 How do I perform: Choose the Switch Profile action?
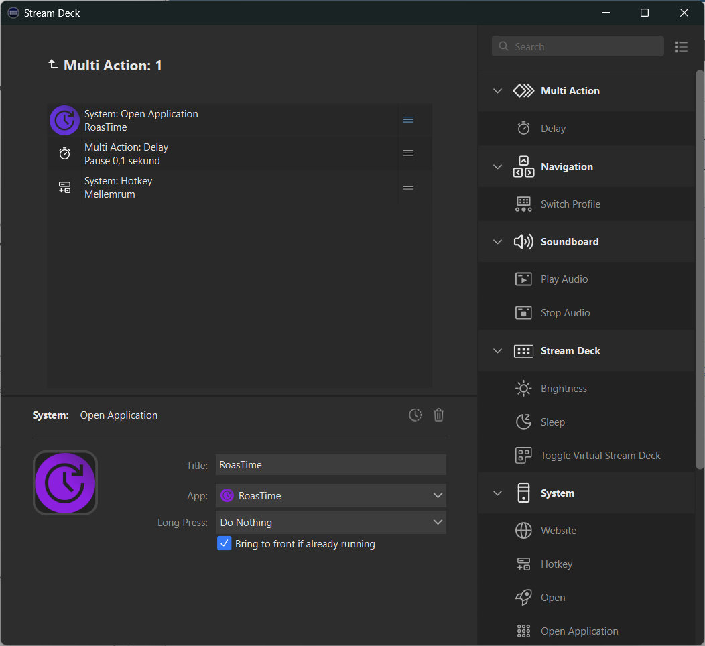570,204
